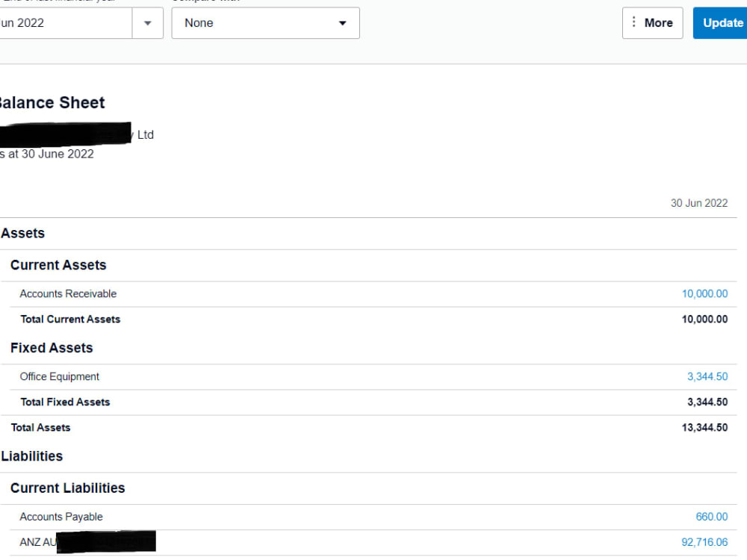747x560 pixels.
Task: Select the Total Assets row
Action: [x=41, y=427]
